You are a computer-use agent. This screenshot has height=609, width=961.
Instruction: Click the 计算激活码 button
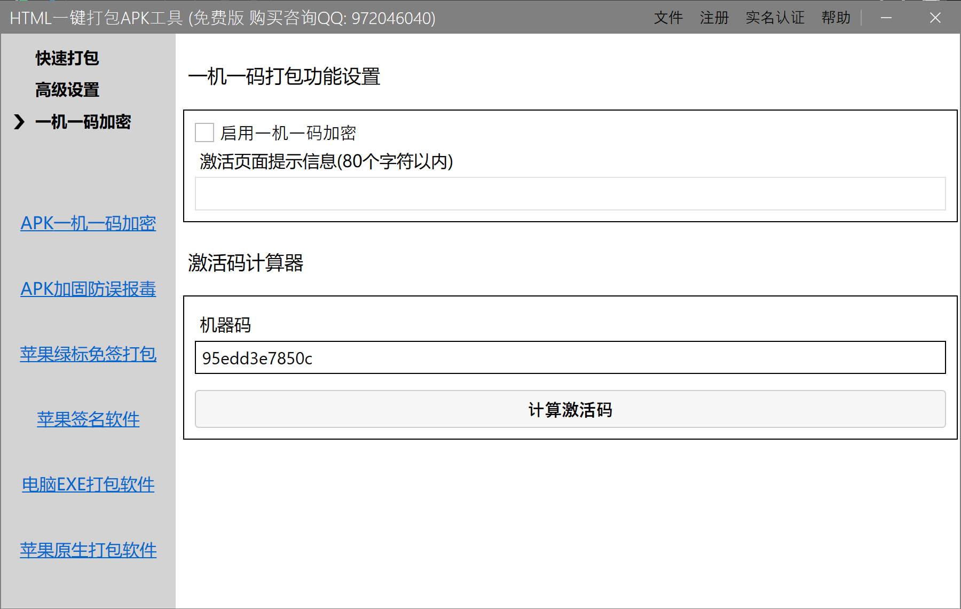(x=570, y=409)
